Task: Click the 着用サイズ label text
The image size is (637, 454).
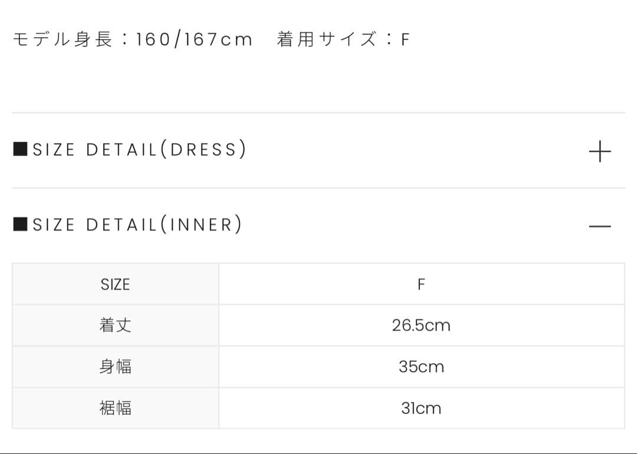Action: 326,40
